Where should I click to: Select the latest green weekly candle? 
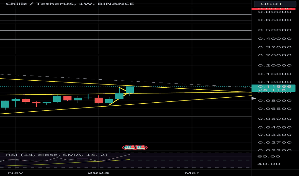(x=130, y=90)
